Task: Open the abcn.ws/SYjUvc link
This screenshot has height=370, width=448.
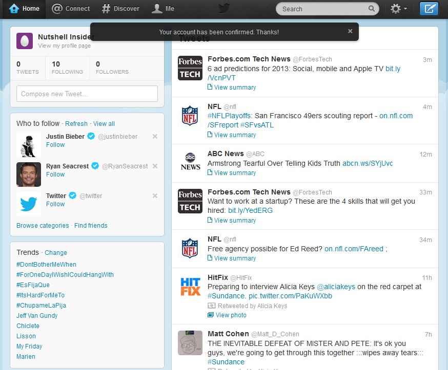Action: pos(368,163)
